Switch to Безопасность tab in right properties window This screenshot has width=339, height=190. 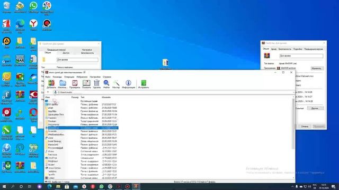285,49
